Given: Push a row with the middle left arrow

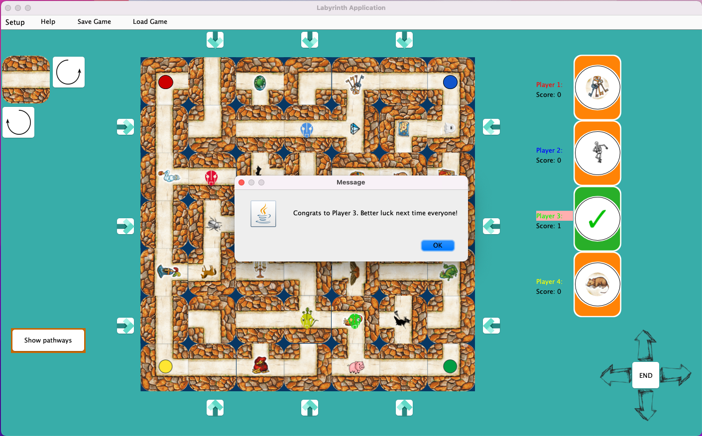Looking at the screenshot, I should (125, 226).
